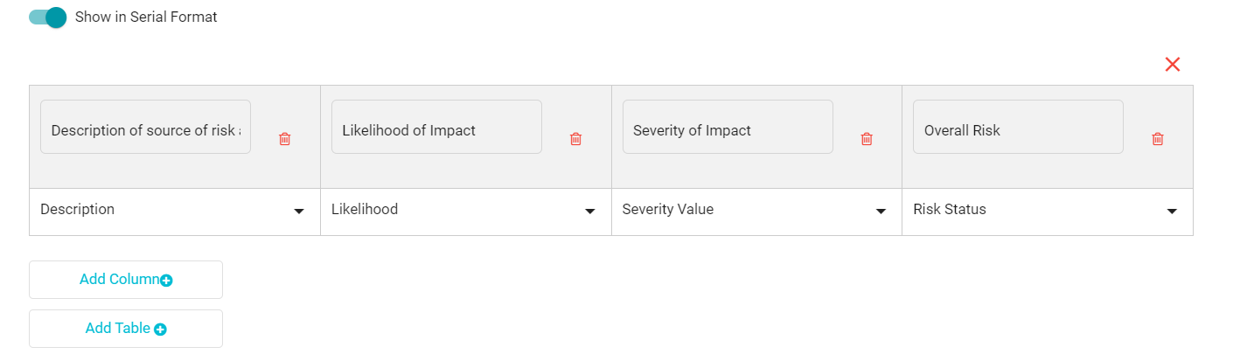Select the Severity of Impact header field

pos(728,127)
